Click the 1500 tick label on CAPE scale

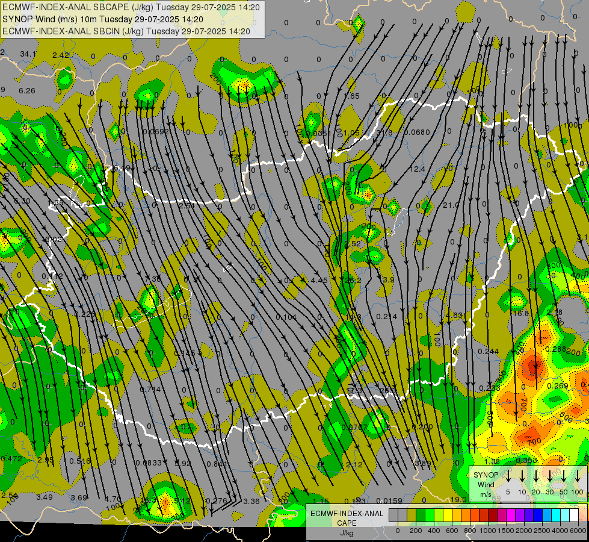505,531
